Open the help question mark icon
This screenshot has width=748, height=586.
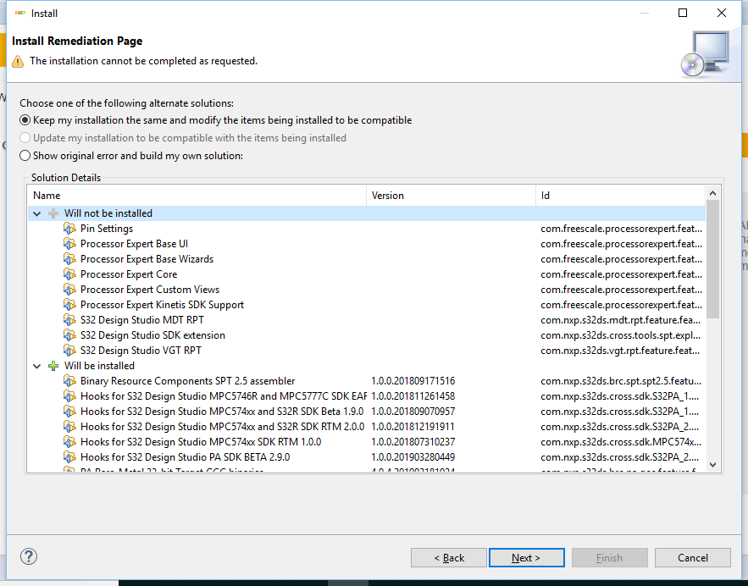(x=29, y=556)
